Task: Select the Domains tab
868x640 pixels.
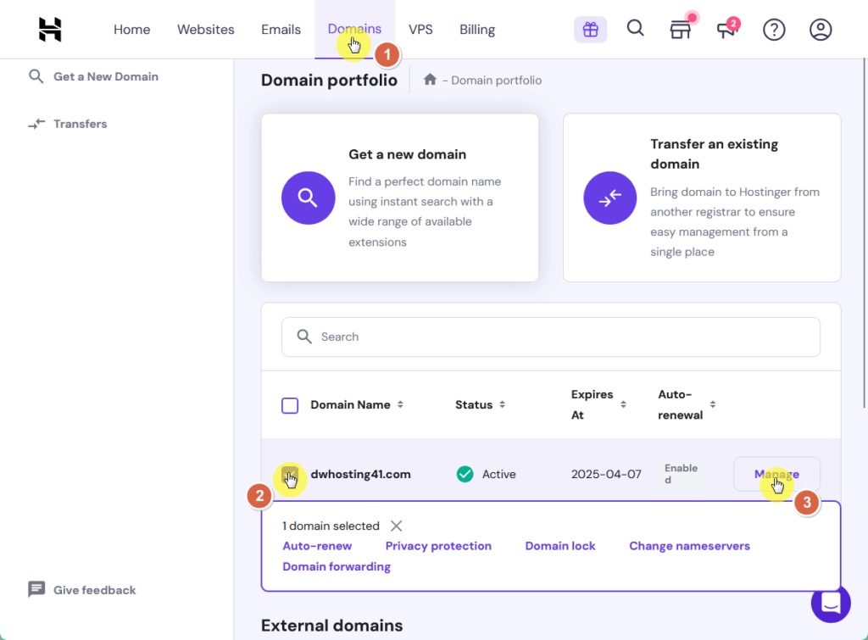Action: point(354,29)
